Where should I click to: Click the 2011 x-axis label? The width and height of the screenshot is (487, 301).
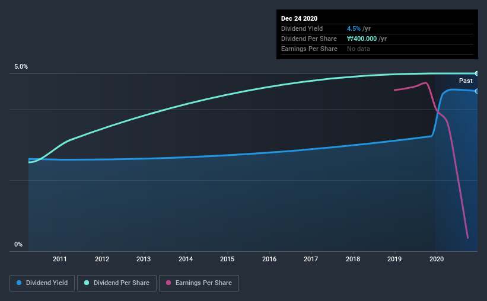[60, 259]
